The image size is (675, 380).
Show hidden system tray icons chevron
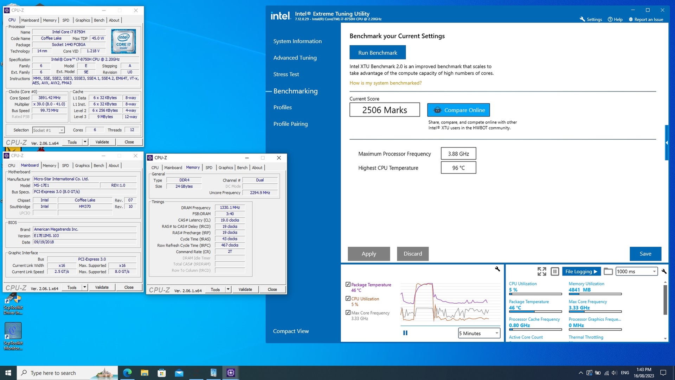pos(581,373)
